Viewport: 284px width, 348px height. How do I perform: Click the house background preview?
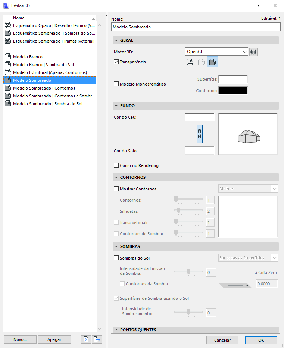248,134
